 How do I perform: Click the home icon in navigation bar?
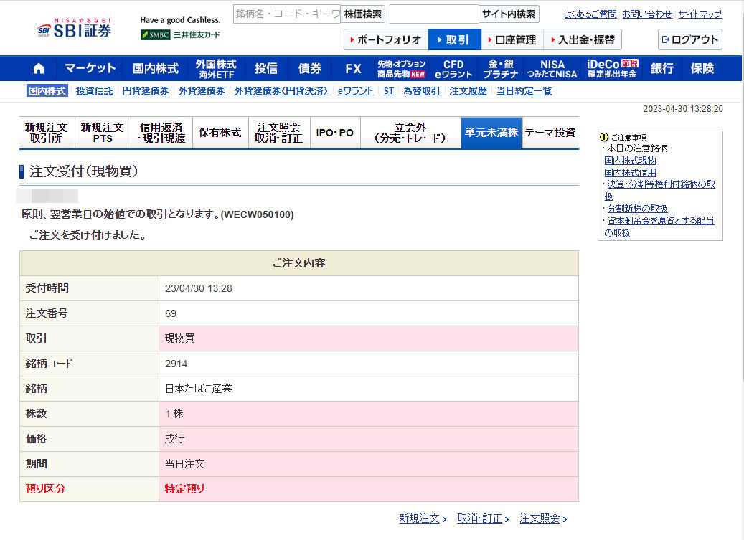pyautogui.click(x=39, y=68)
